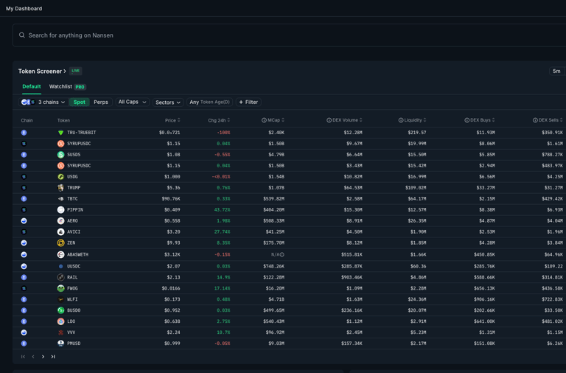Click the Liquidity info icon
This screenshot has width=566, height=373.
[401, 120]
